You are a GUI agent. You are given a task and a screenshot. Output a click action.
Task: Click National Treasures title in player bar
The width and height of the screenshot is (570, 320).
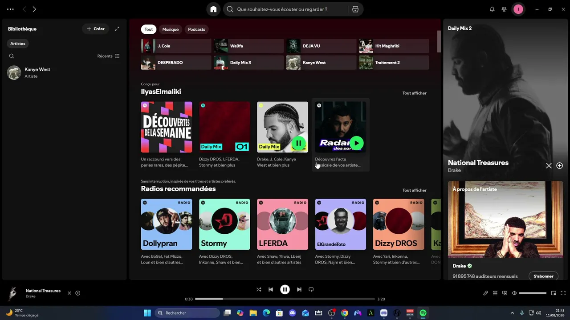pyautogui.click(x=43, y=291)
